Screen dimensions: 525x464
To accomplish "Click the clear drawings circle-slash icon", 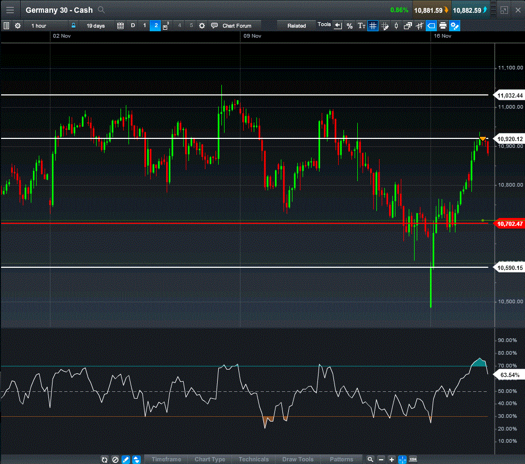I will coord(115,460).
